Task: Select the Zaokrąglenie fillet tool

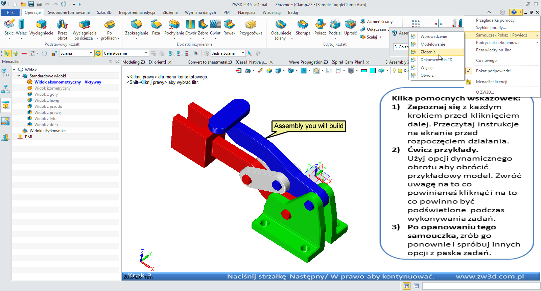Action: (137, 28)
